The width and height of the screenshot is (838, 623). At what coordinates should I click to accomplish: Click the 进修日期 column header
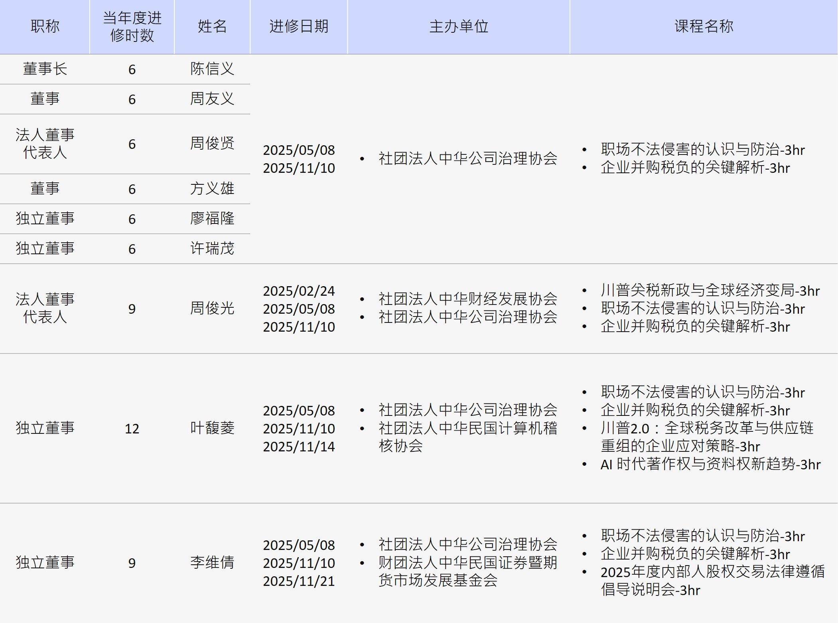tap(299, 27)
